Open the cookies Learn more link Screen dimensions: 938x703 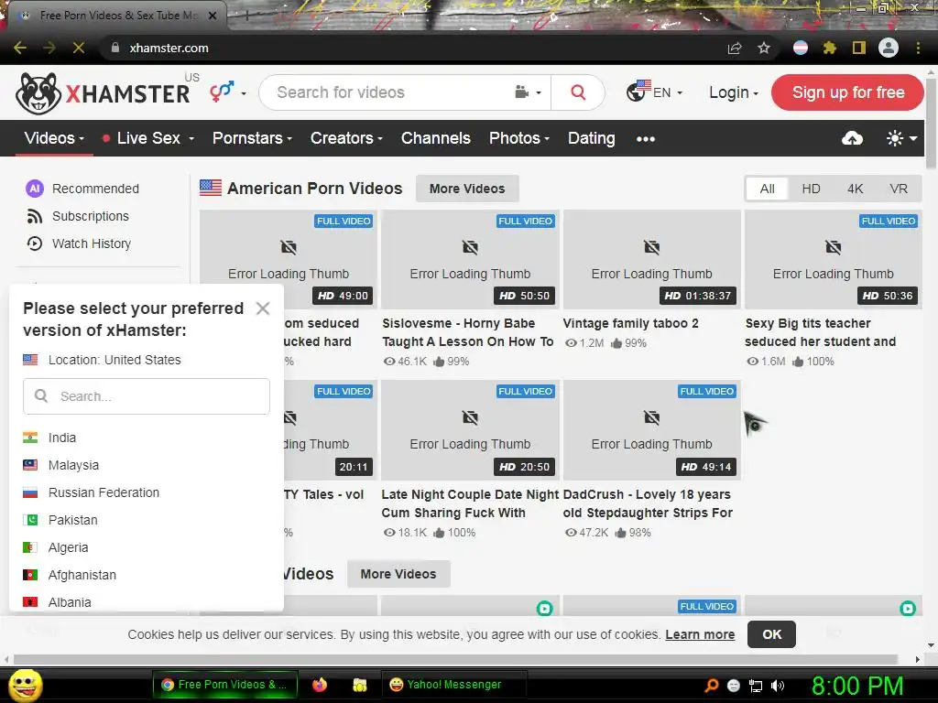tap(700, 634)
